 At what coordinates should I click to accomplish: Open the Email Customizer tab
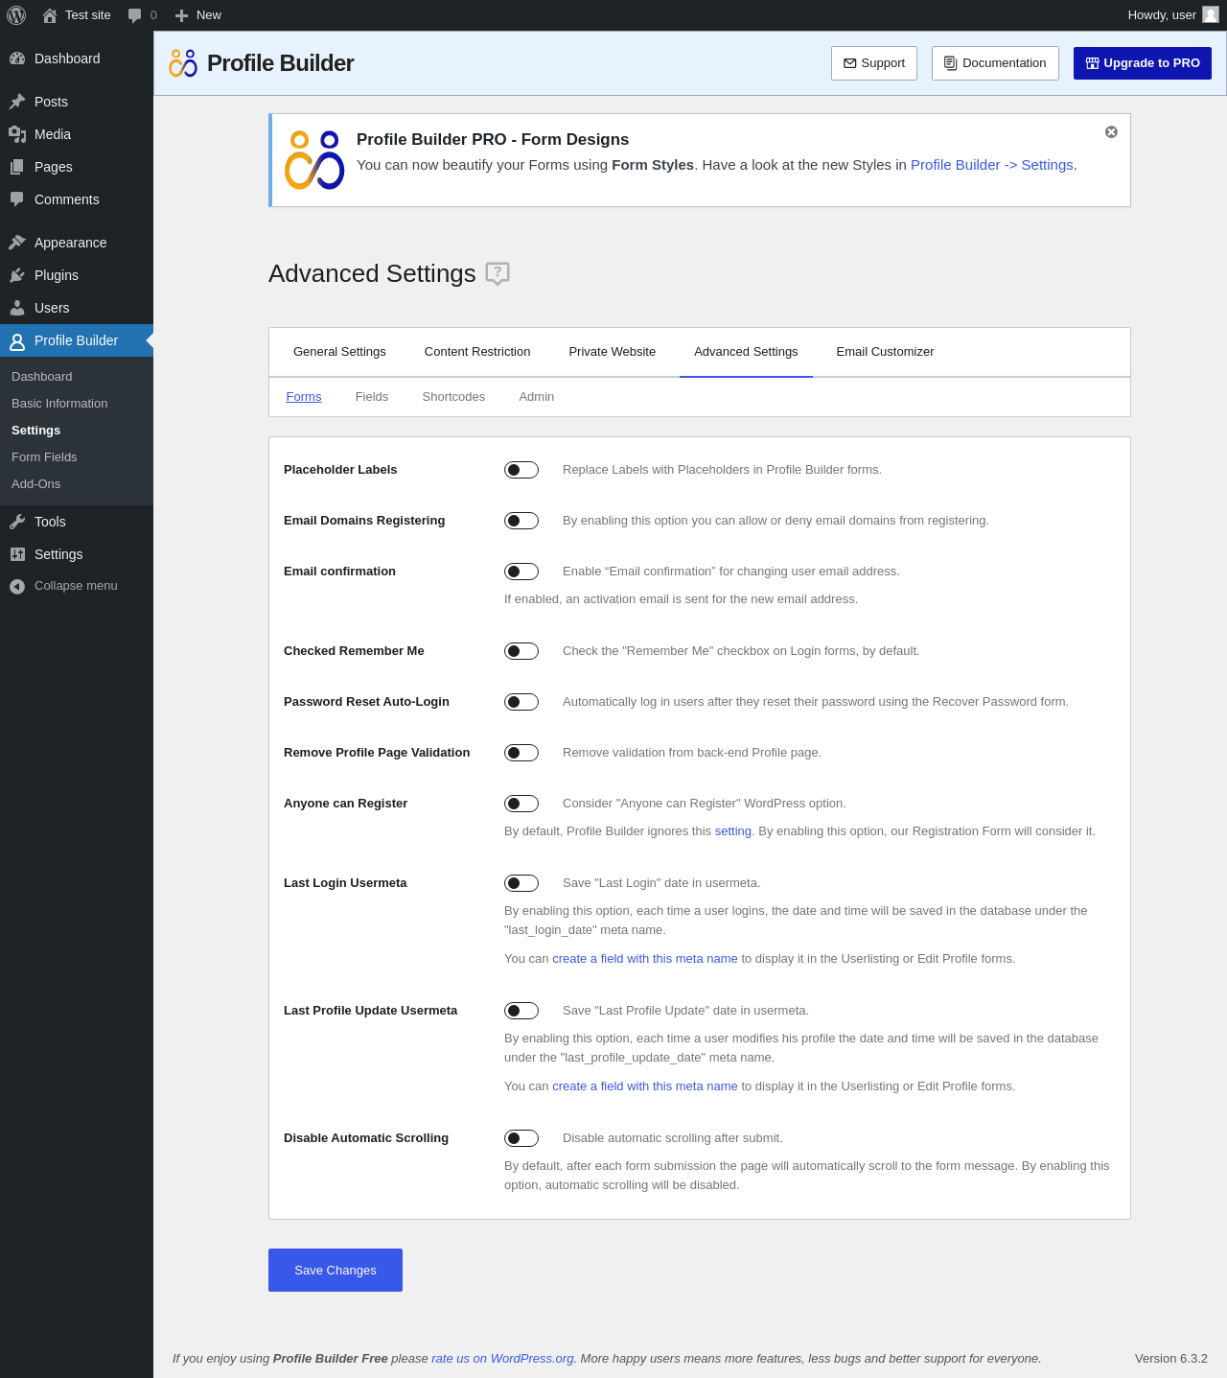[885, 352]
